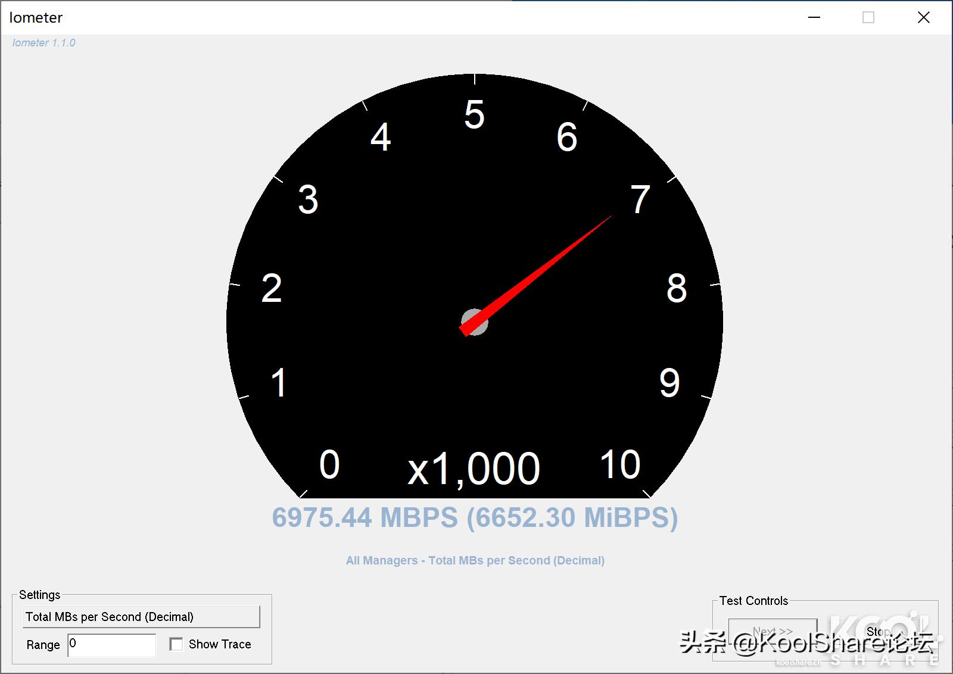Click the Next >> button
The image size is (953, 674).
pyautogui.click(x=773, y=632)
